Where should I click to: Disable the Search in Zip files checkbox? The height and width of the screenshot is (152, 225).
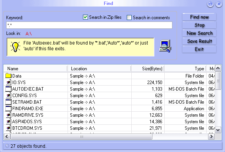pyautogui.click(x=85, y=17)
